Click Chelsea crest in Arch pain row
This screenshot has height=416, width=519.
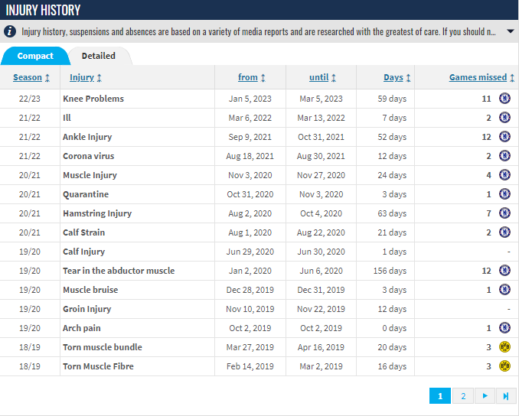504,328
